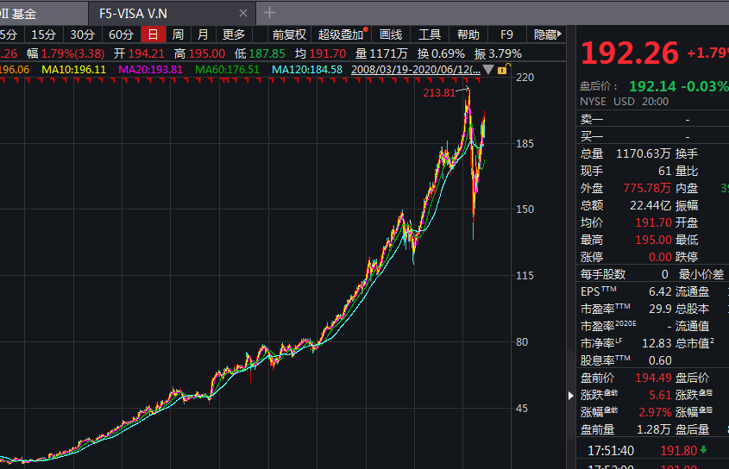
Task: Click the green down arrow beside 191.80
Action: tap(703, 450)
